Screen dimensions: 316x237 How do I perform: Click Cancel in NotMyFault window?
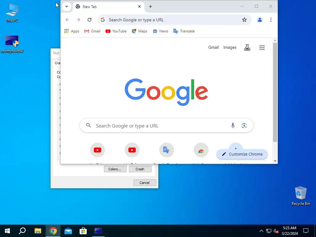click(145, 183)
